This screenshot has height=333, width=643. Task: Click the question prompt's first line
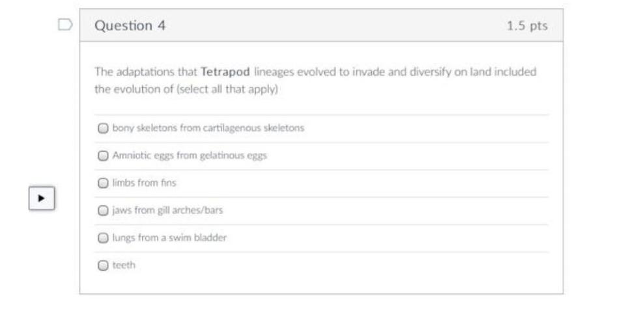tap(315, 72)
